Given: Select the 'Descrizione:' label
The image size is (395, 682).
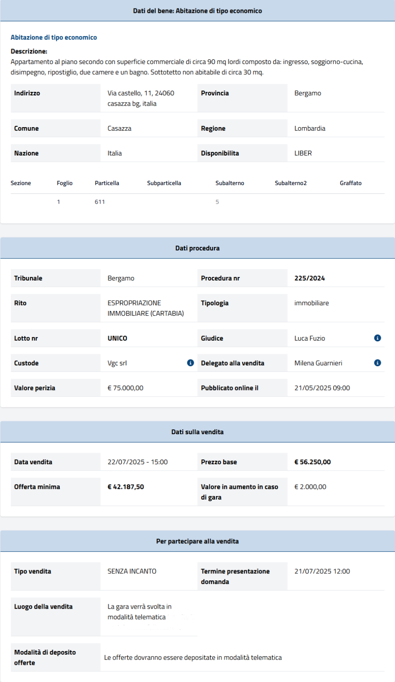Looking at the screenshot, I should coord(29,52).
